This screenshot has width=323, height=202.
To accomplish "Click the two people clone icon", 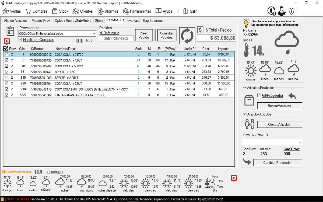I will [250, 124].
